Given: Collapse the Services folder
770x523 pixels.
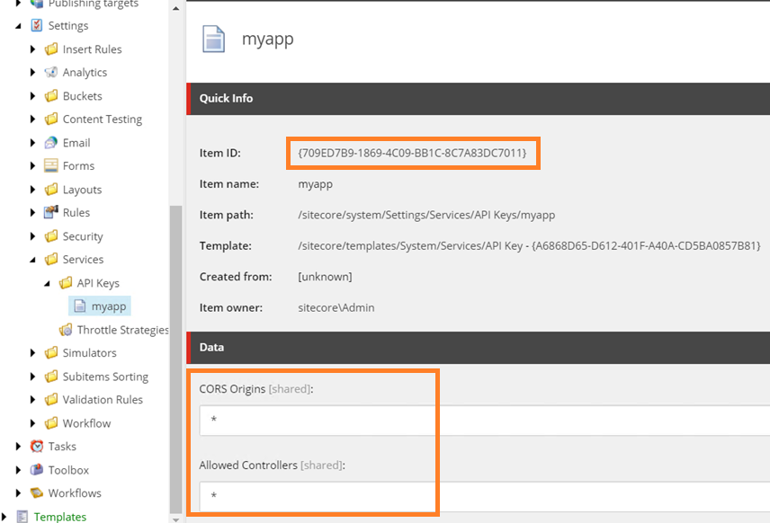Looking at the screenshot, I should click(x=33, y=260).
